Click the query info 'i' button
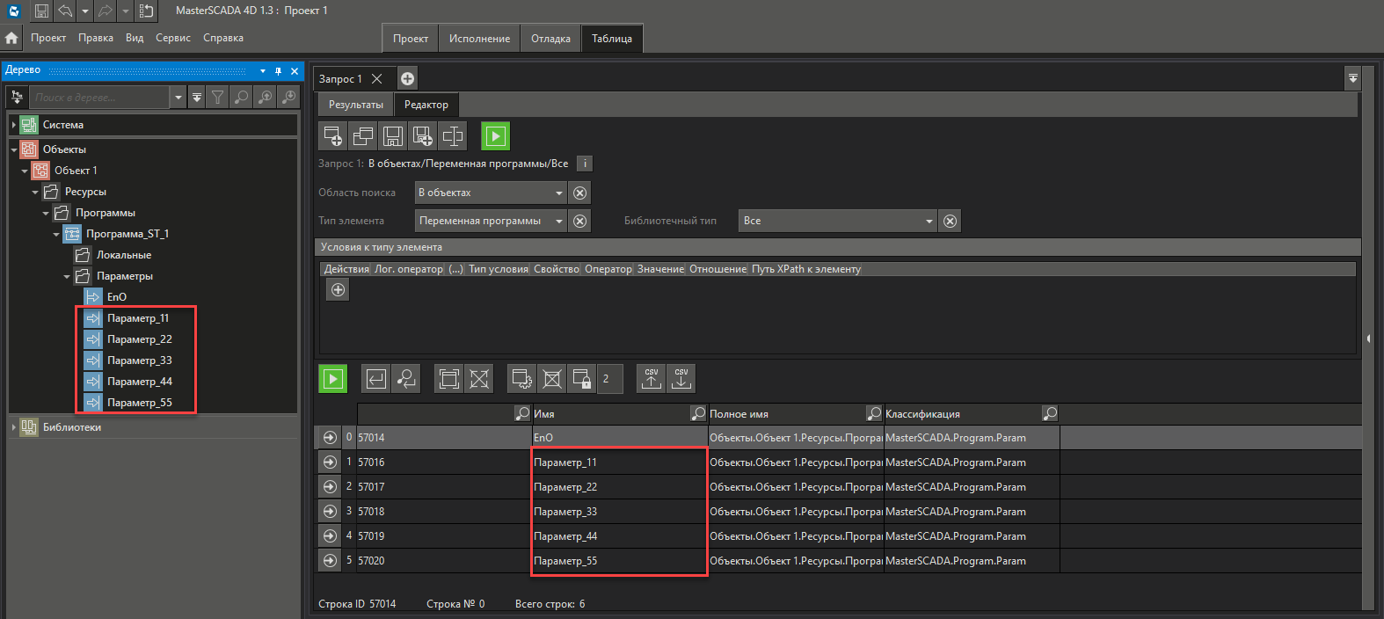The width and height of the screenshot is (1384, 619). [585, 164]
